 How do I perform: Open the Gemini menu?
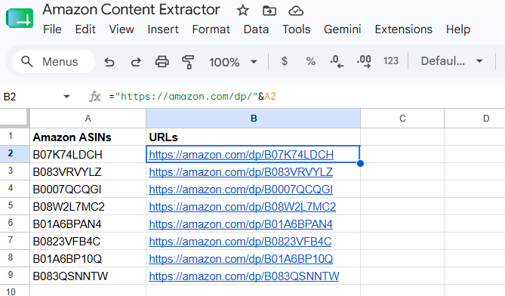pos(343,29)
